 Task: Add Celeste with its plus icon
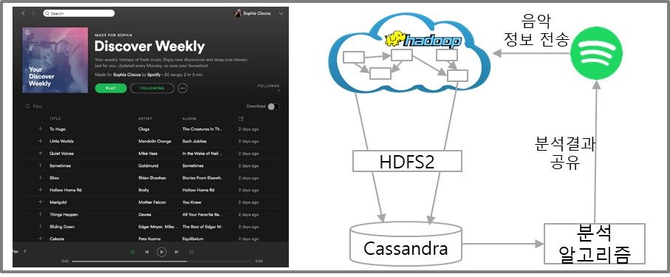[x=41, y=239]
